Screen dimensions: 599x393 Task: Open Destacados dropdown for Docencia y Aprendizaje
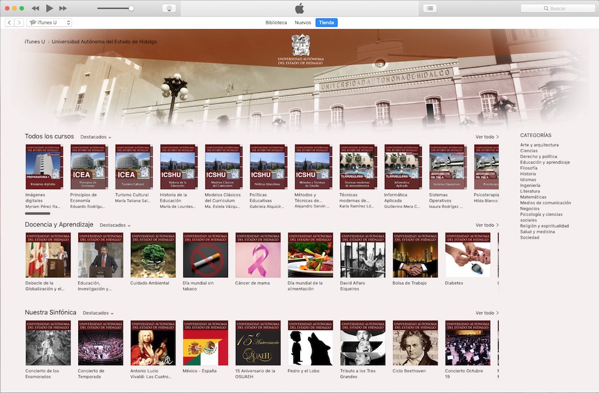[115, 225]
